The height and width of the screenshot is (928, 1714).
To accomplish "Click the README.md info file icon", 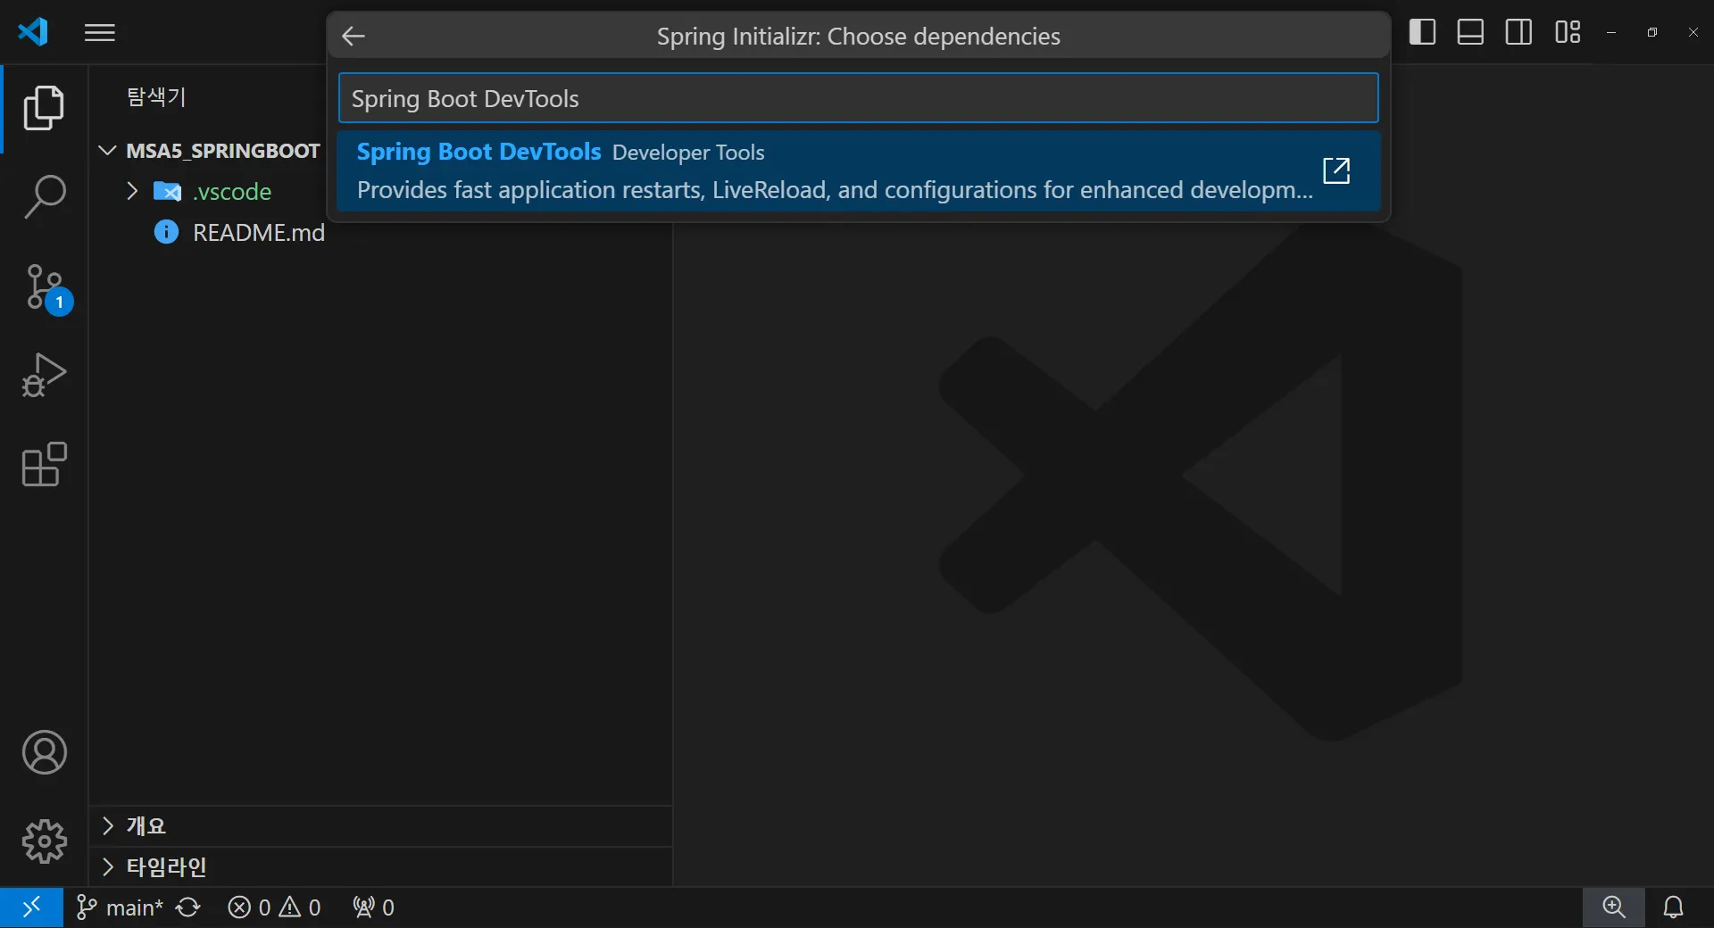I will (x=166, y=232).
